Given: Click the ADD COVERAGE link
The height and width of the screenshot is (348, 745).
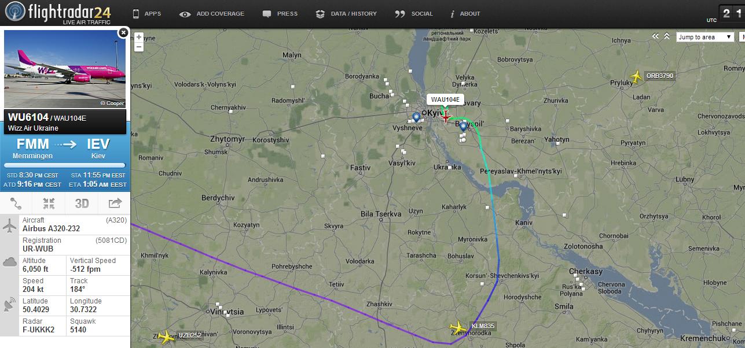Looking at the screenshot, I should click(x=212, y=14).
